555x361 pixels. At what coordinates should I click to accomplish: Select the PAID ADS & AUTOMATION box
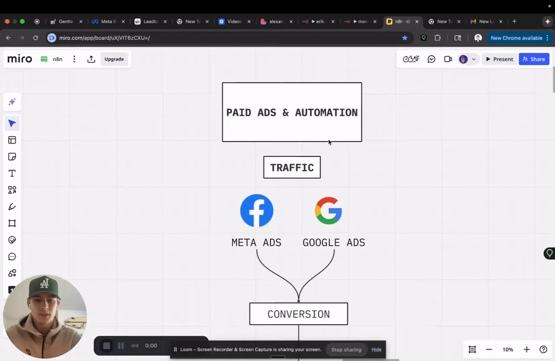coord(292,112)
